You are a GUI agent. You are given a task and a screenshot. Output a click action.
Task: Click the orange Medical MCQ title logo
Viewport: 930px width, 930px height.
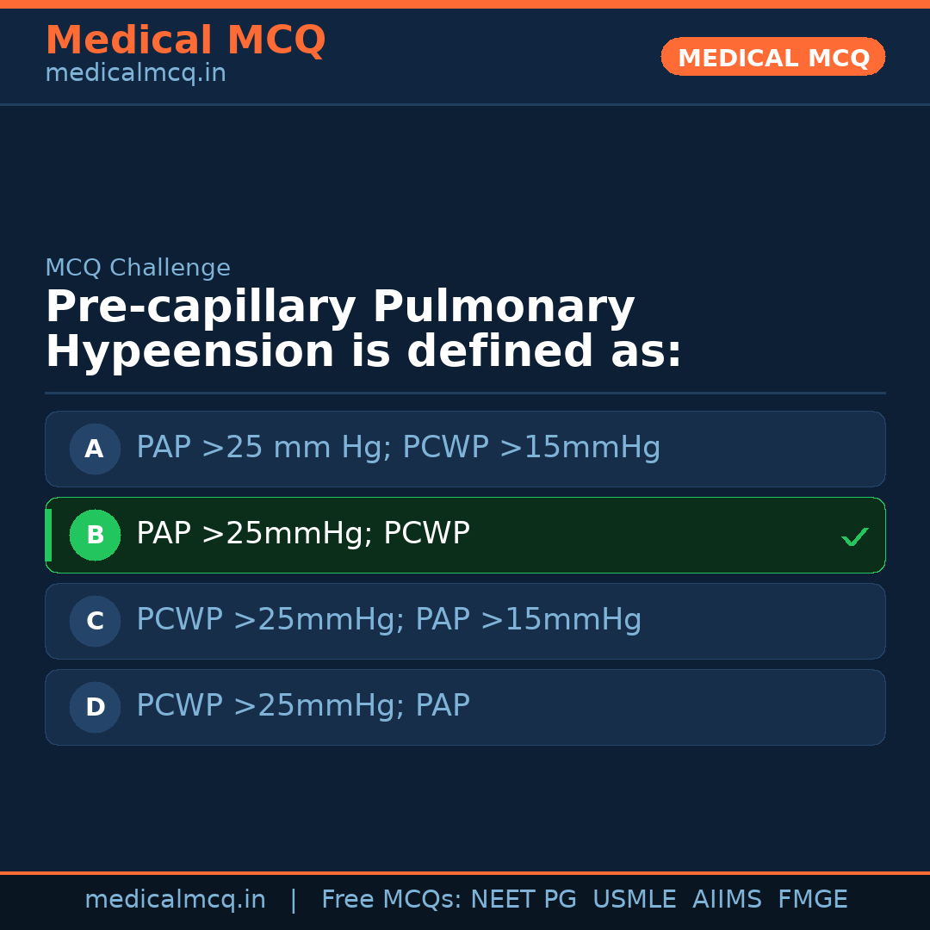pyautogui.click(x=185, y=40)
